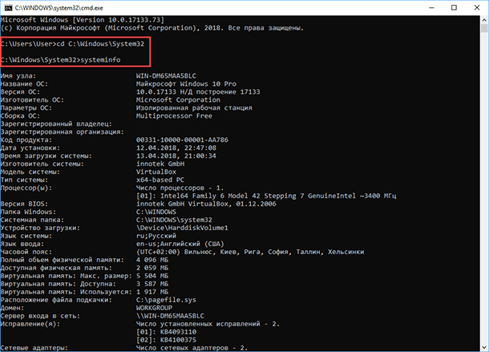489x352 pixels.
Task: Click the 'Имя узла:' label
Action: [18, 76]
